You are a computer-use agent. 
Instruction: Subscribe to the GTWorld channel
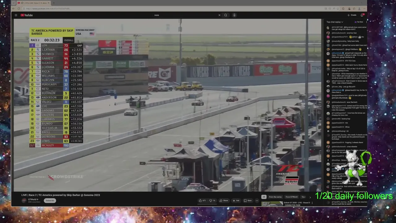click(50, 201)
